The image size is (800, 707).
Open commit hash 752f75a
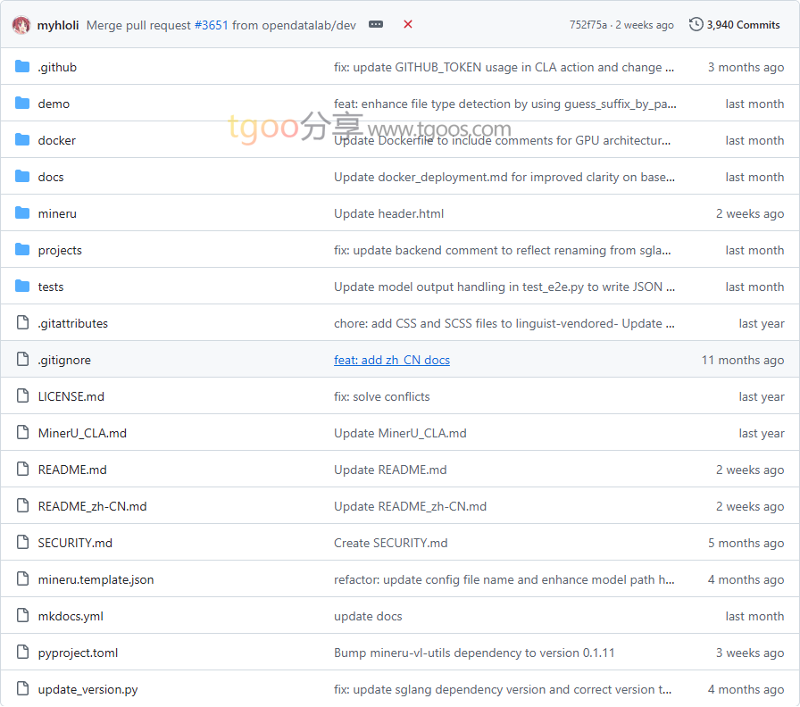coord(587,25)
